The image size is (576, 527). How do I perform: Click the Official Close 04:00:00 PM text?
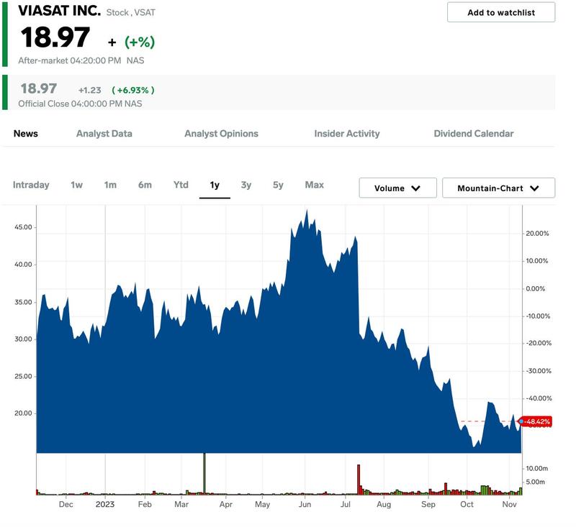coord(80,104)
